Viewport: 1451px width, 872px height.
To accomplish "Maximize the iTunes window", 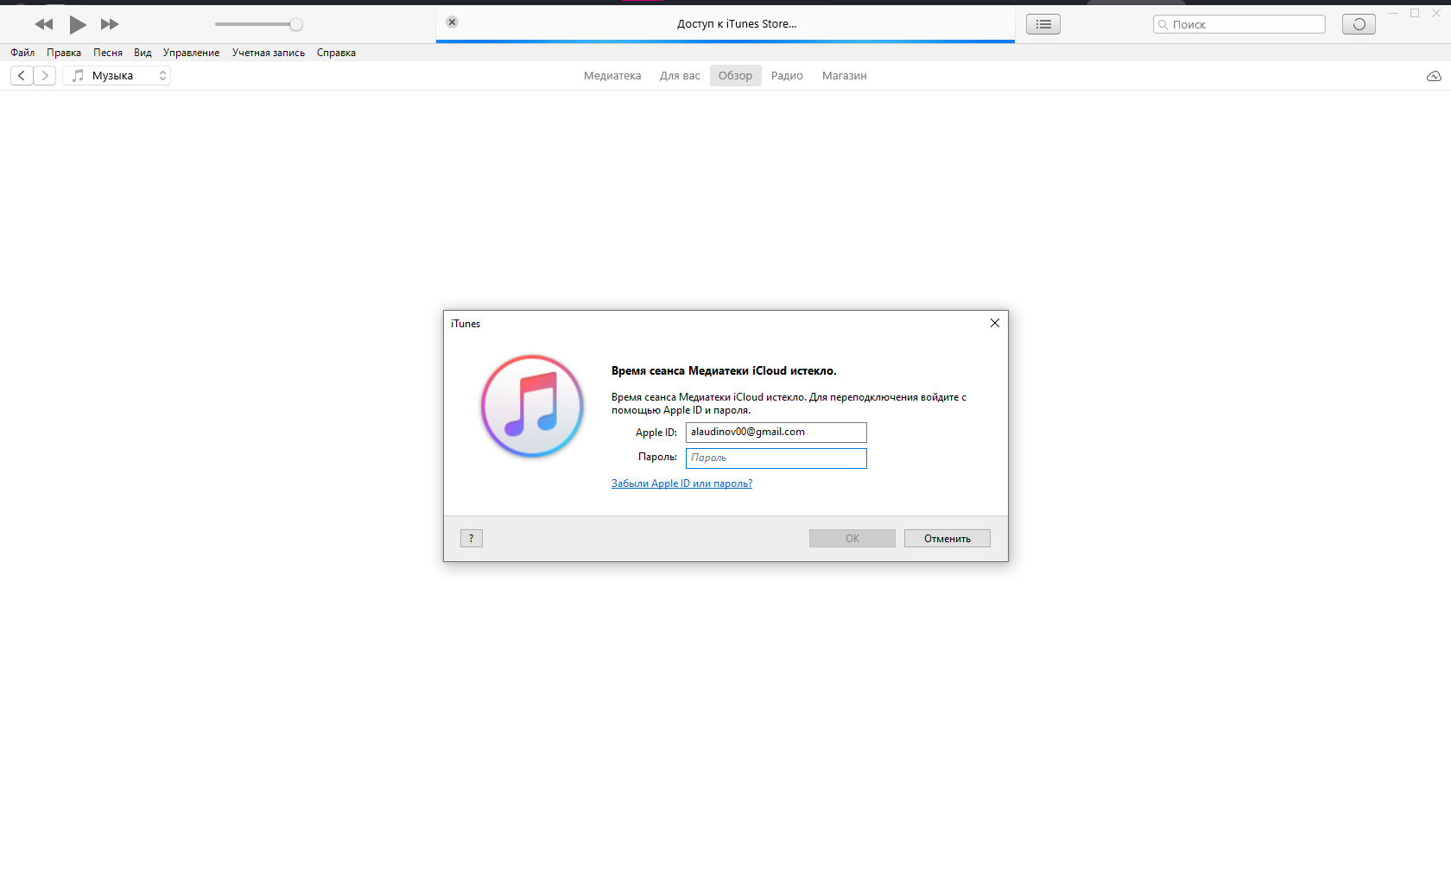I will pos(1415,13).
